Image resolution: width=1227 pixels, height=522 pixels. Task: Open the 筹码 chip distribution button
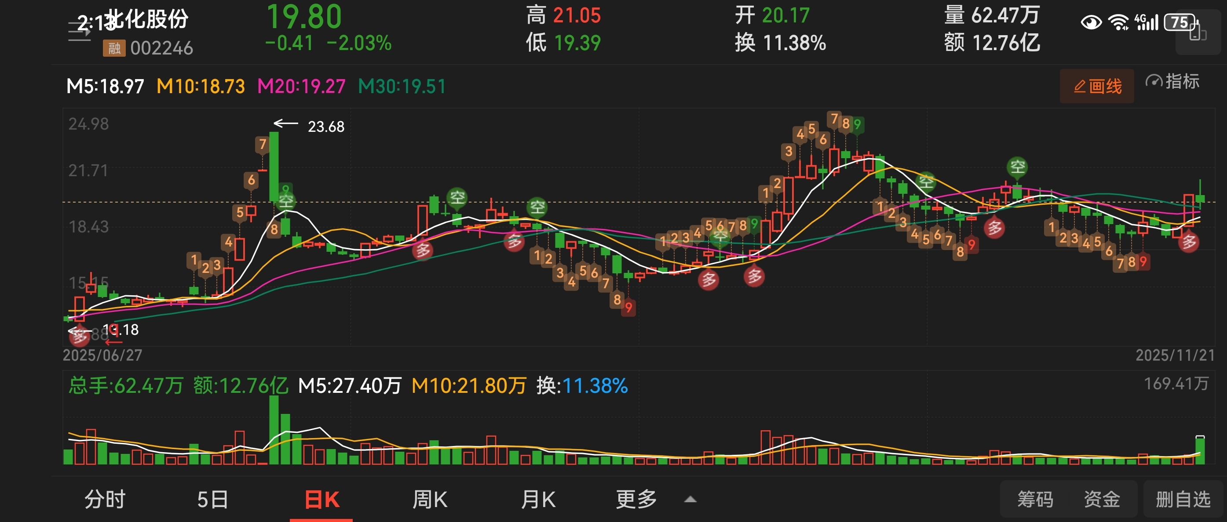click(x=1035, y=500)
